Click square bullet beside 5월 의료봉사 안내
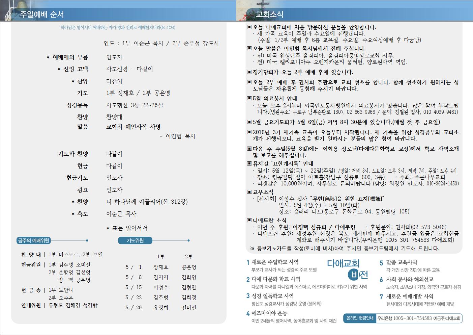This screenshot has width=473, height=335. 249,98
